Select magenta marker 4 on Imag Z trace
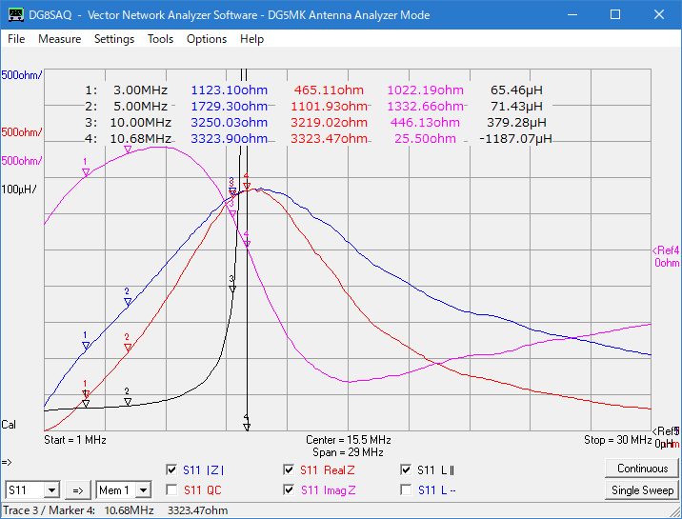682x519 pixels. (x=247, y=244)
